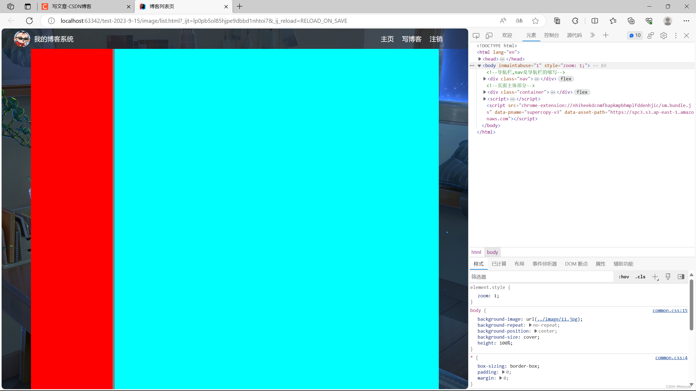Viewport: 696px width, 391px height.
Task: Toggle the :hov element state panel
Action: tap(624, 277)
